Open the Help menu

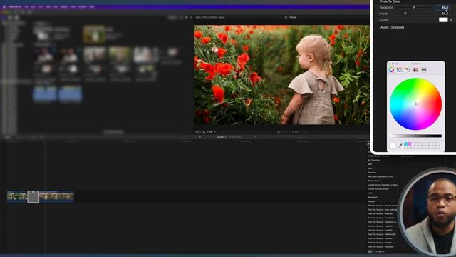pos(92,6)
